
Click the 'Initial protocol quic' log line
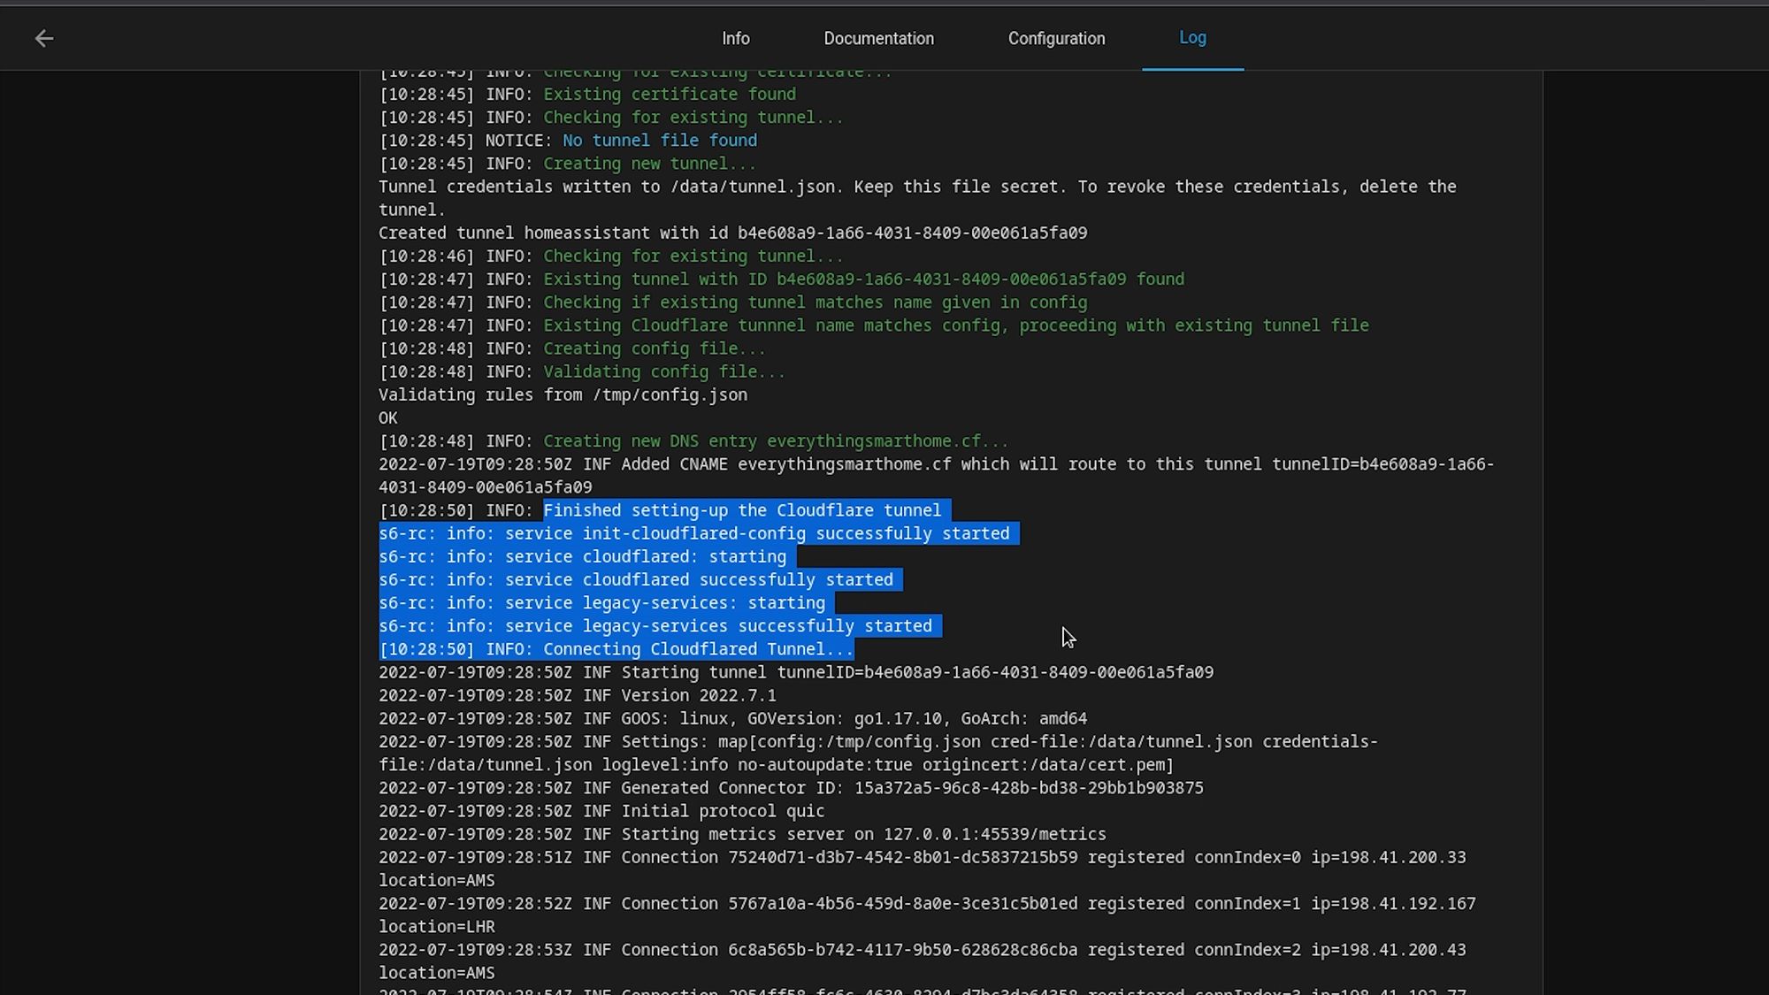point(601,811)
